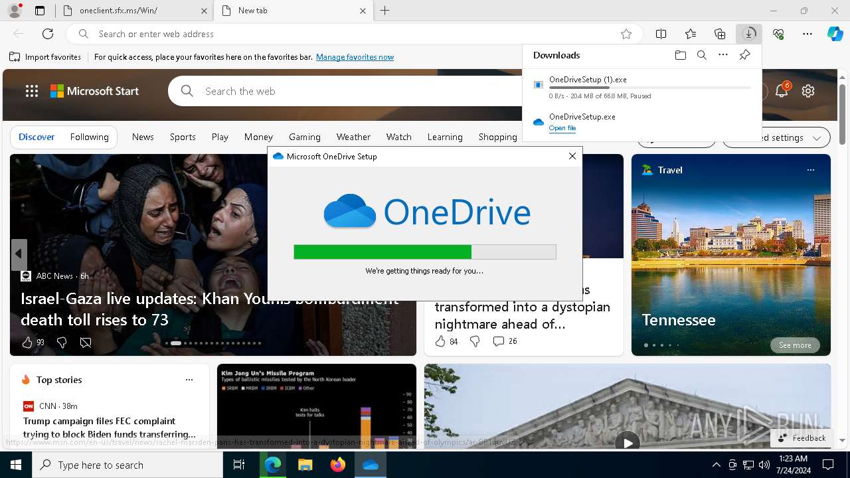
Task: Open file link for OneDriveSetup.exe
Action: [x=562, y=128]
